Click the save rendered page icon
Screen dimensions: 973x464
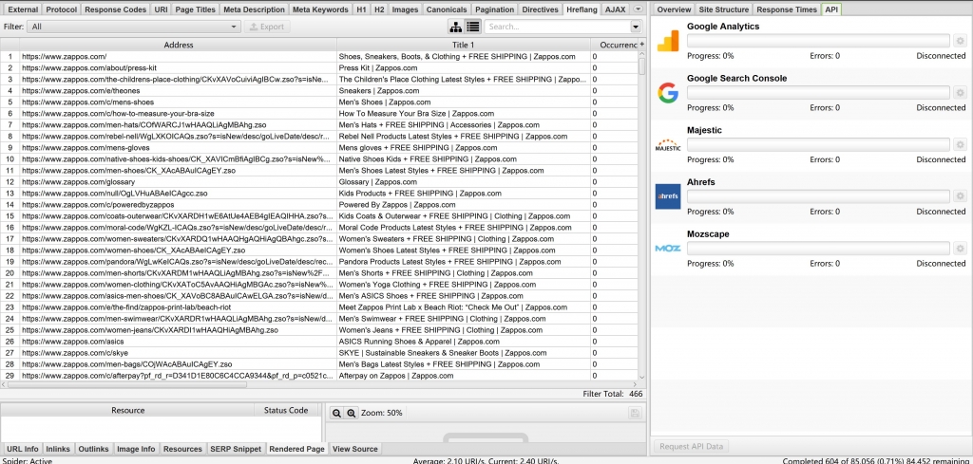pyautogui.click(x=634, y=413)
